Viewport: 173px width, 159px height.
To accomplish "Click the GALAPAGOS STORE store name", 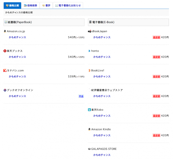I will click(104, 149).
